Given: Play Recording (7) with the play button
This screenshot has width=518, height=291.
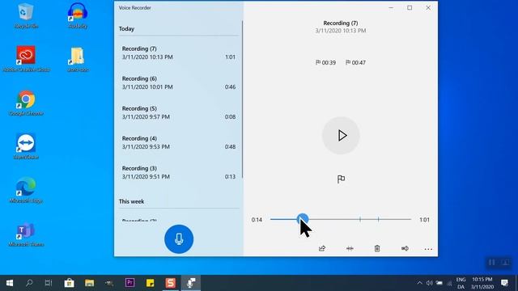Looking at the screenshot, I should click(341, 136).
